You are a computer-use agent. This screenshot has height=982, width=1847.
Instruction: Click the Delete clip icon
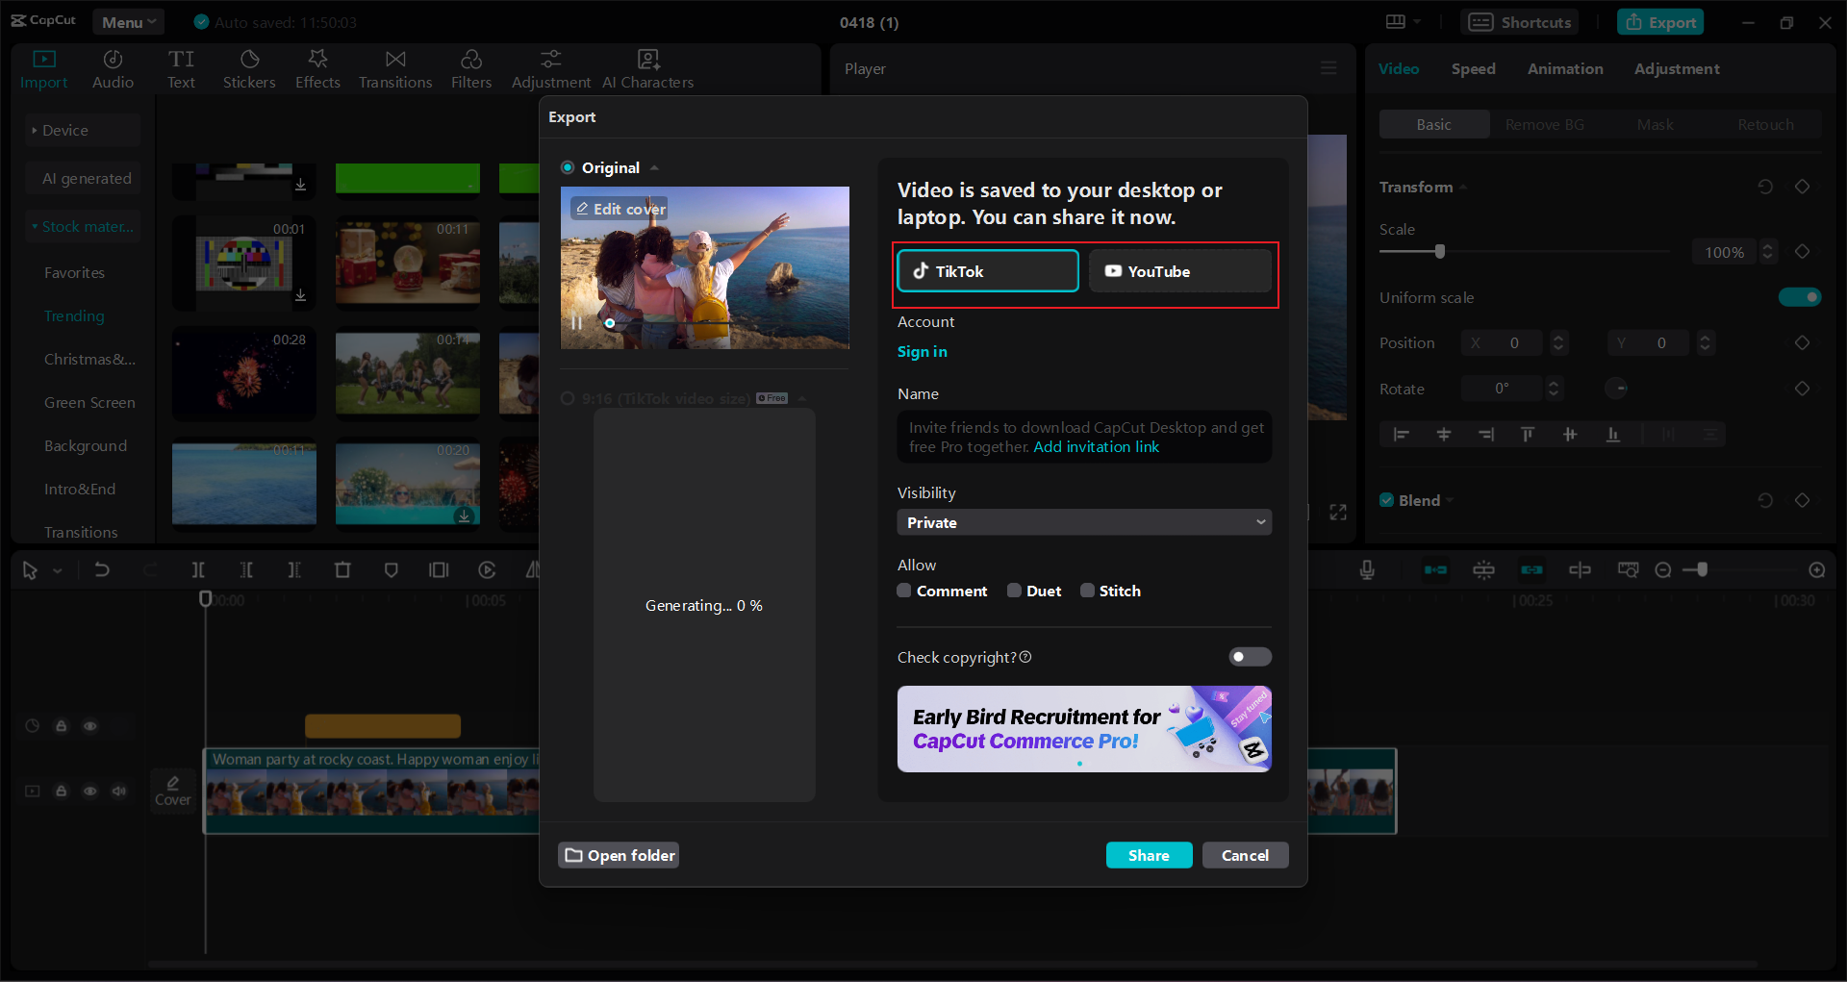[x=342, y=570]
